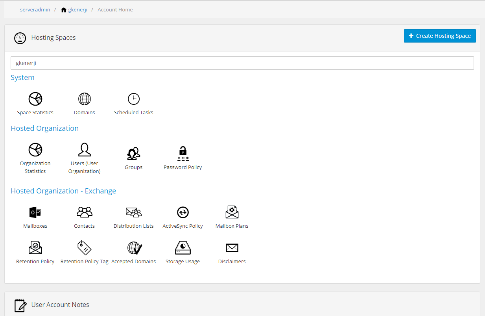Screen dimensions: 485x316
Task: Open the Disclaimers envelope icon
Action: [232, 248]
